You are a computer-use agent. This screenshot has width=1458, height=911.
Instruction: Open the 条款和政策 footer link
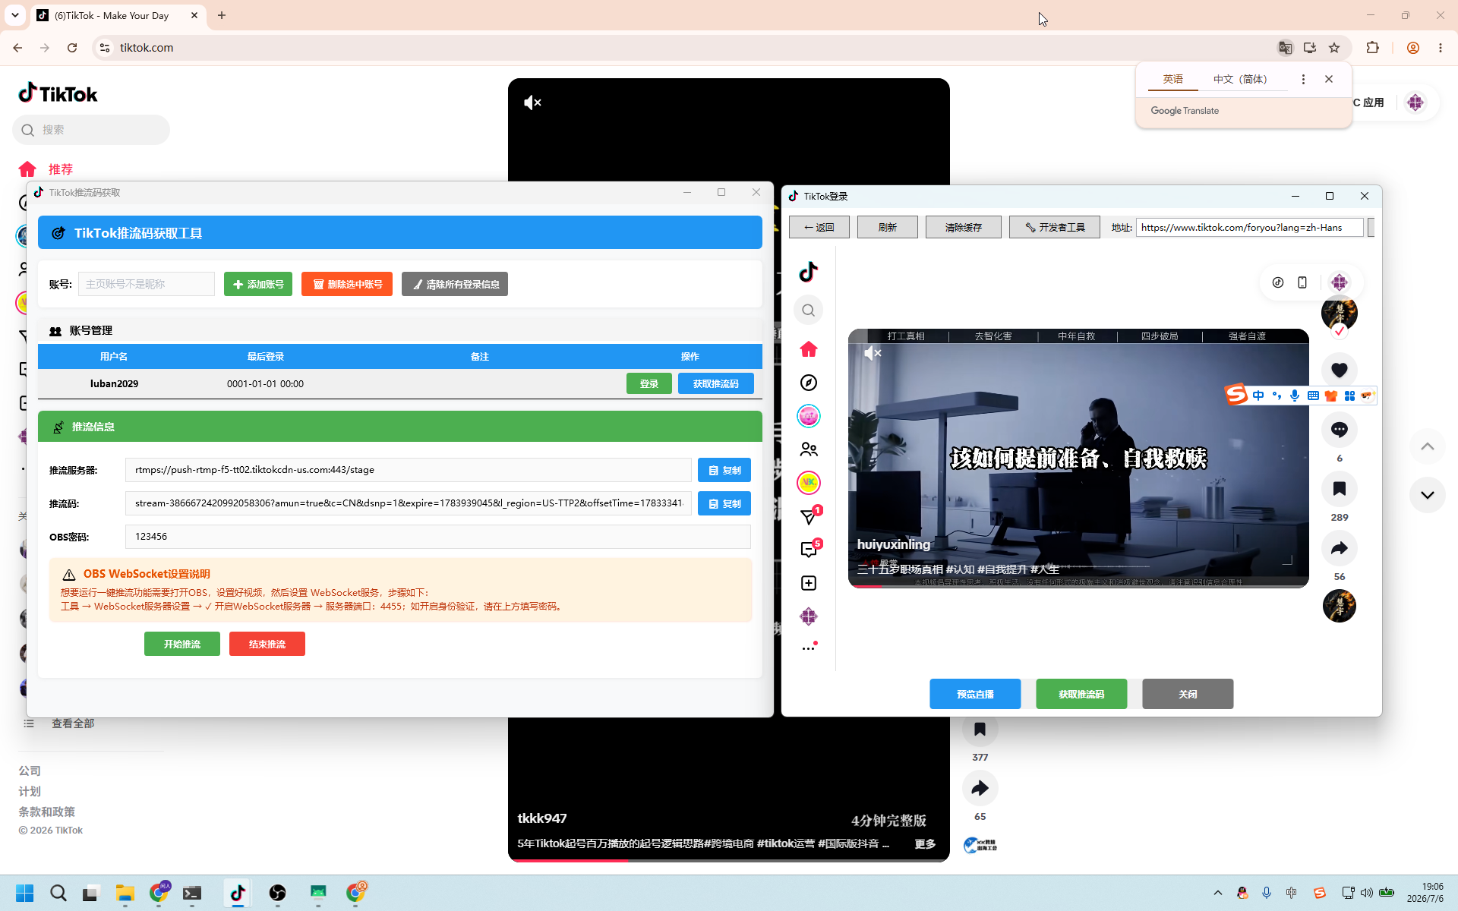tap(46, 812)
